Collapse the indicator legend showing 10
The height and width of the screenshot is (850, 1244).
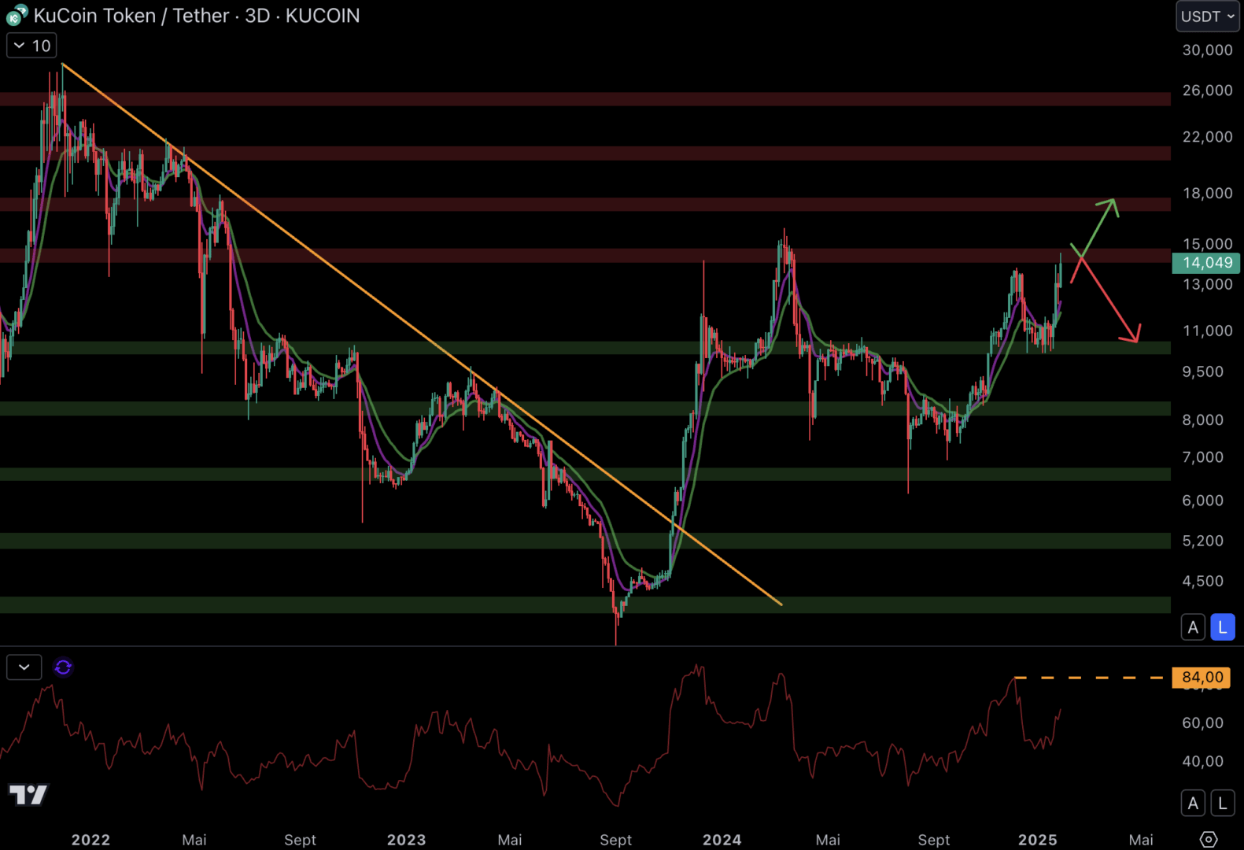click(x=31, y=46)
